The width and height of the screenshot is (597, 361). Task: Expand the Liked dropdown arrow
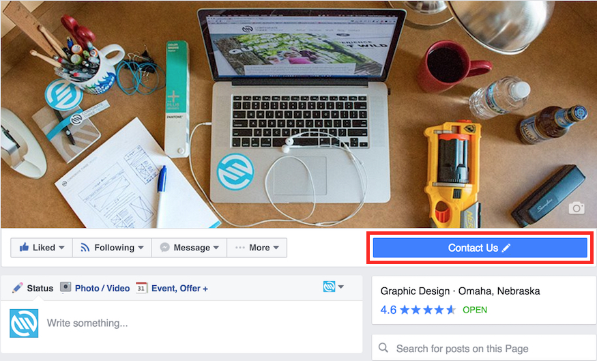[x=61, y=248]
